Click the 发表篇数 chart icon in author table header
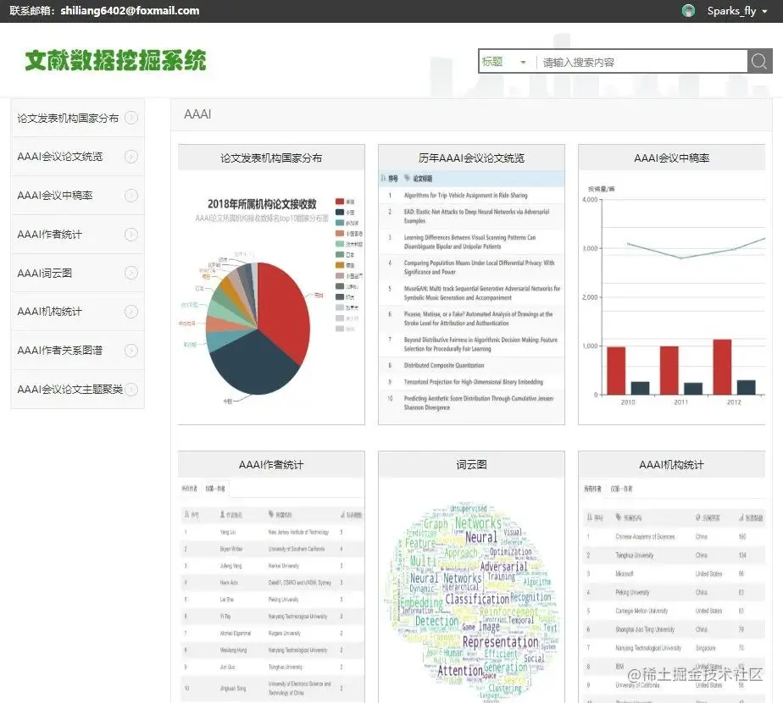This screenshot has width=783, height=703. 342,514
